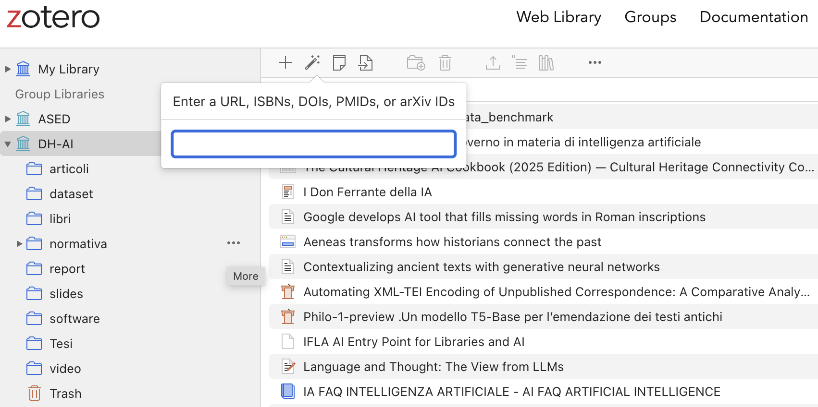Image resolution: width=818 pixels, height=407 pixels.
Task: Click the Tesi folder icon
Action: [34, 343]
